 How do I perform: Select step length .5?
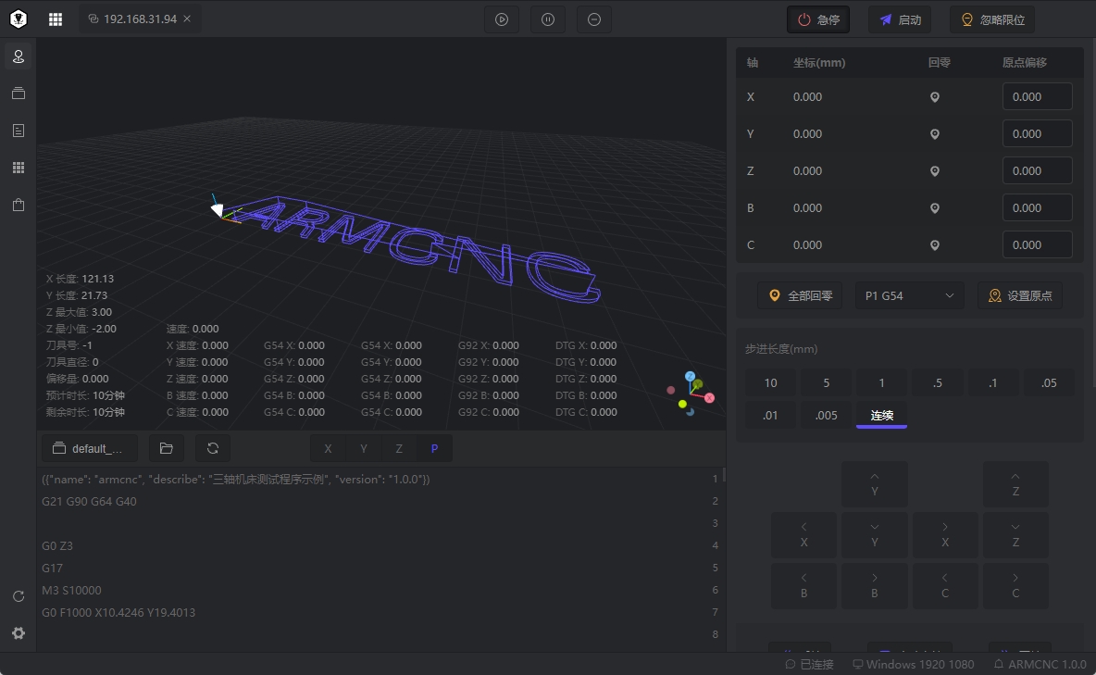pyautogui.click(x=938, y=382)
